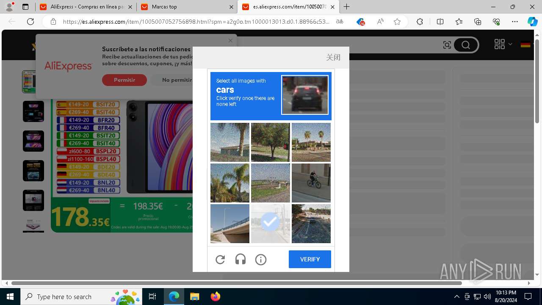Select the fourth product thumbnail
542x305 pixels.
coord(33,171)
